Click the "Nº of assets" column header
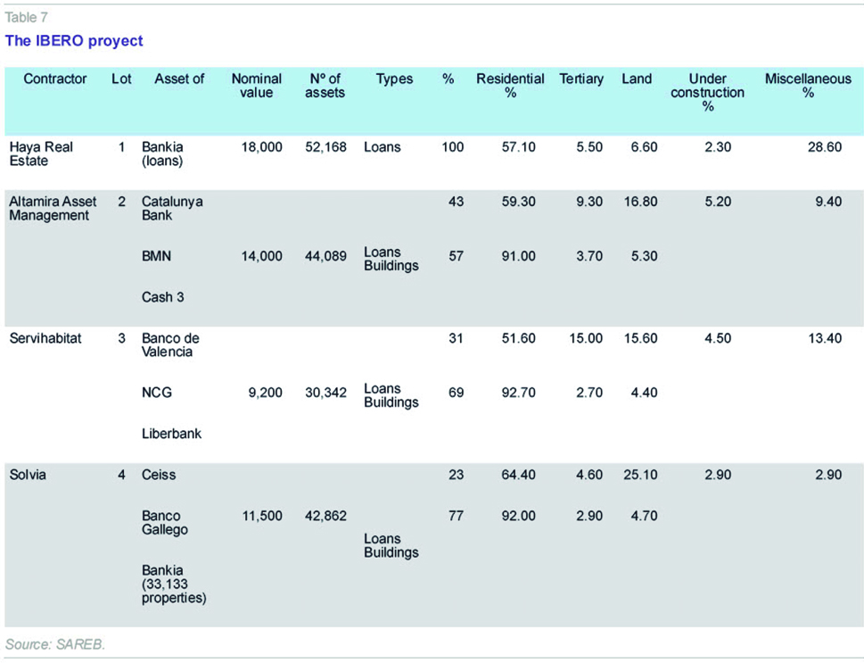Viewport: 864px width, 663px height. click(325, 86)
